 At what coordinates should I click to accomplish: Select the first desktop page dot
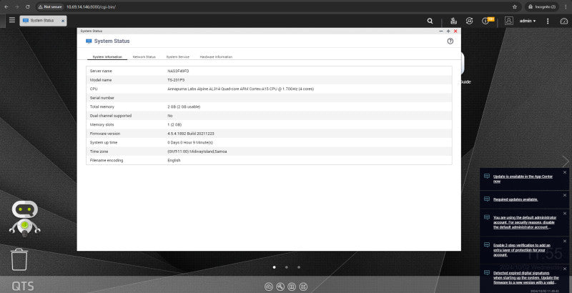(275, 267)
